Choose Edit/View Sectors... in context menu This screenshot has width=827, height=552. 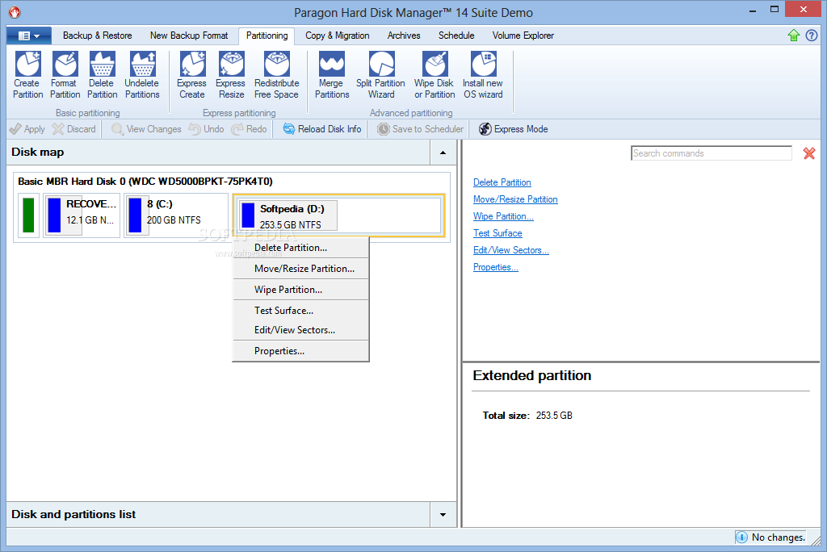(x=300, y=330)
